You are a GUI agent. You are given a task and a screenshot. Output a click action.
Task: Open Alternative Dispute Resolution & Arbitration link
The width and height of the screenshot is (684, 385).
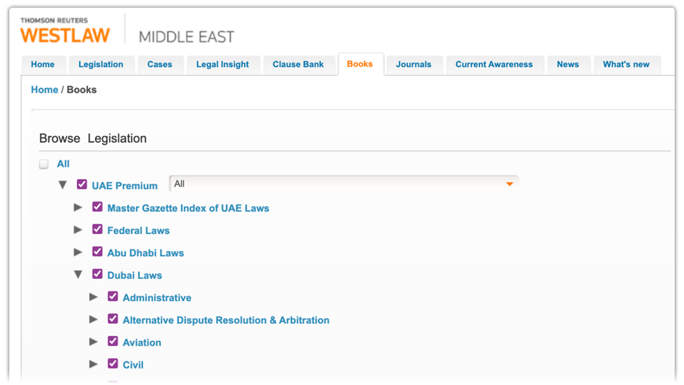[x=226, y=320]
